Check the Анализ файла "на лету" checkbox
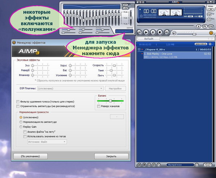This screenshot has height=178, width=216. click(25, 132)
